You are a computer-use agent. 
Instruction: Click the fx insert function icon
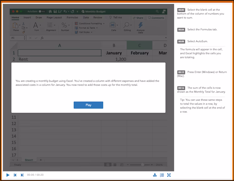point(42,38)
